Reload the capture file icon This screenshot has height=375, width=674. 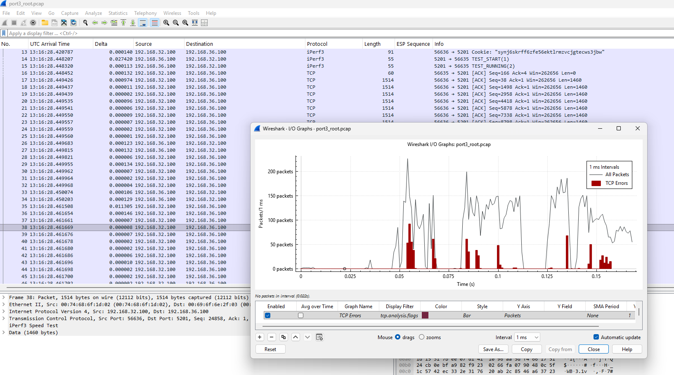pos(73,23)
